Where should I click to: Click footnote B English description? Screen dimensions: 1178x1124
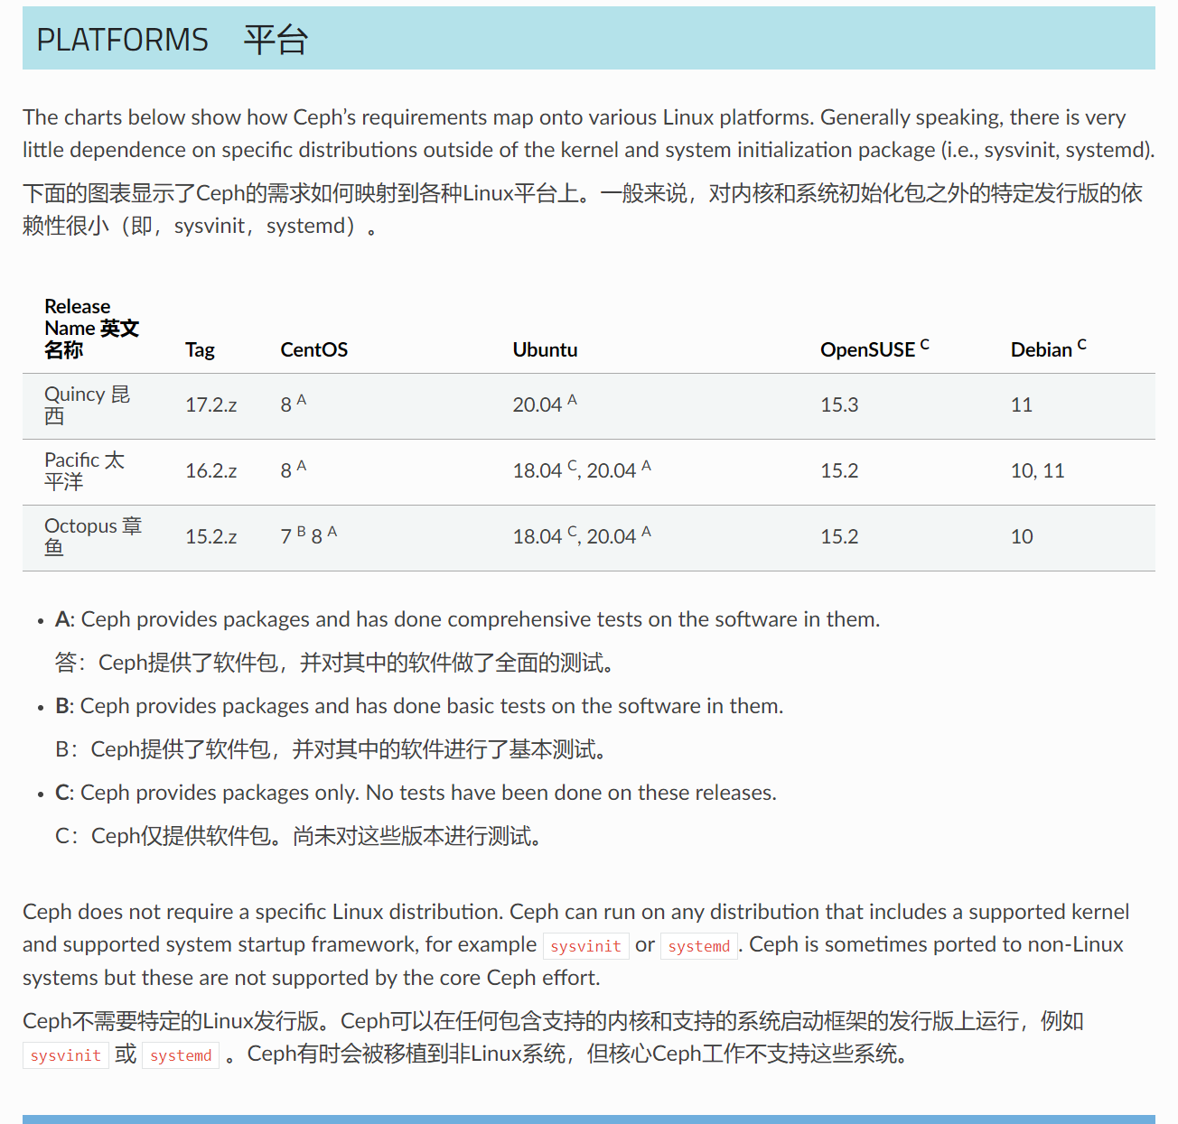click(419, 706)
